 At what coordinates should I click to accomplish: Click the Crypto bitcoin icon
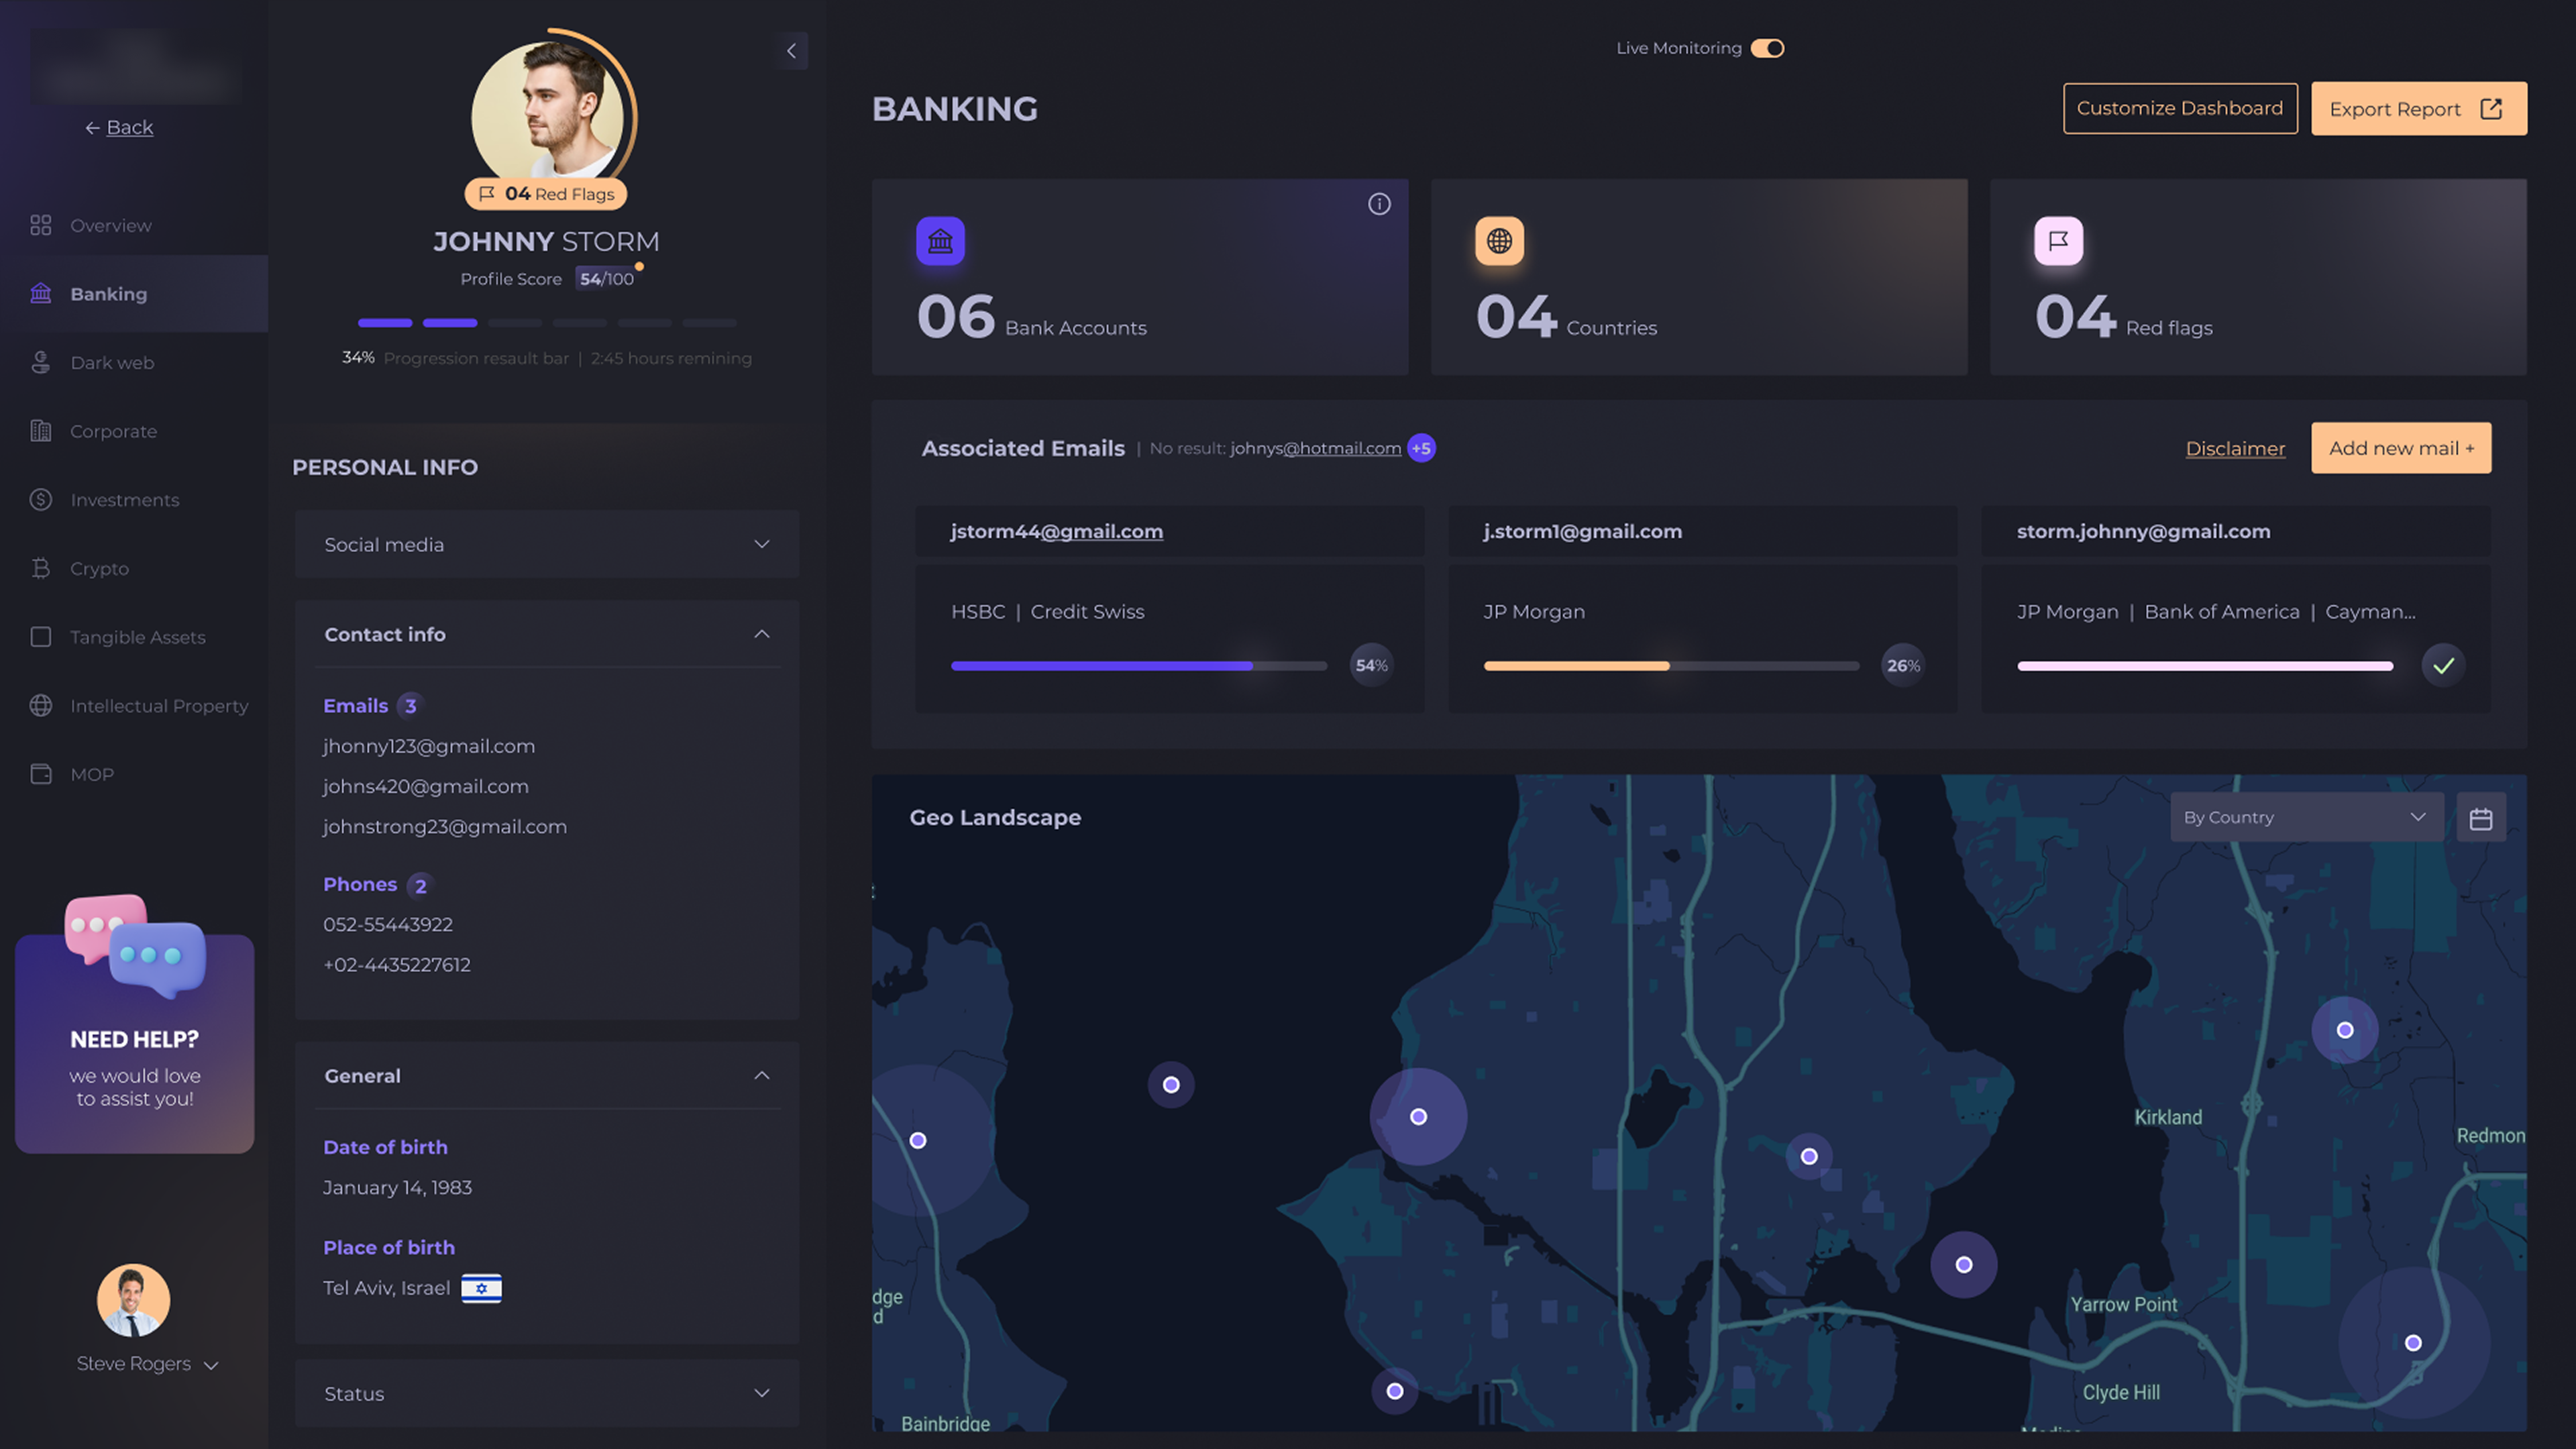(x=40, y=568)
